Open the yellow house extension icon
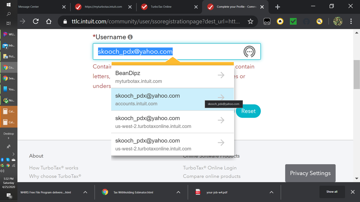360x202 pixels. tap(280, 21)
